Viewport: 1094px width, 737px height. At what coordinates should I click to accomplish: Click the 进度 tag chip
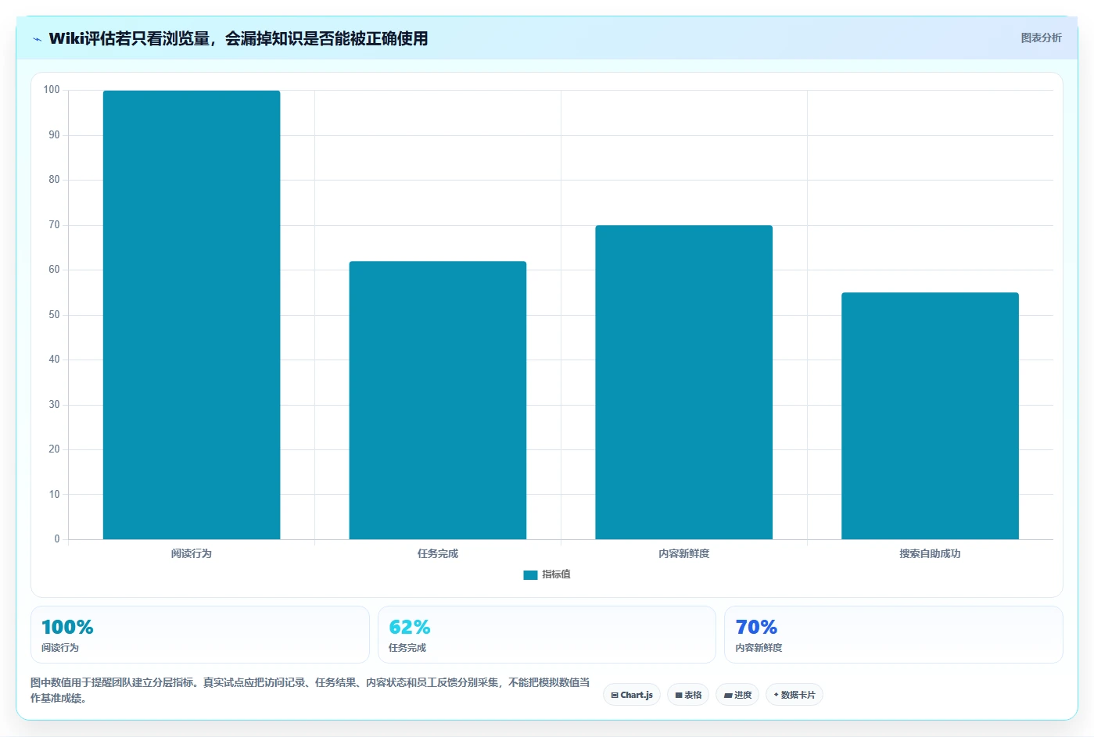[737, 695]
